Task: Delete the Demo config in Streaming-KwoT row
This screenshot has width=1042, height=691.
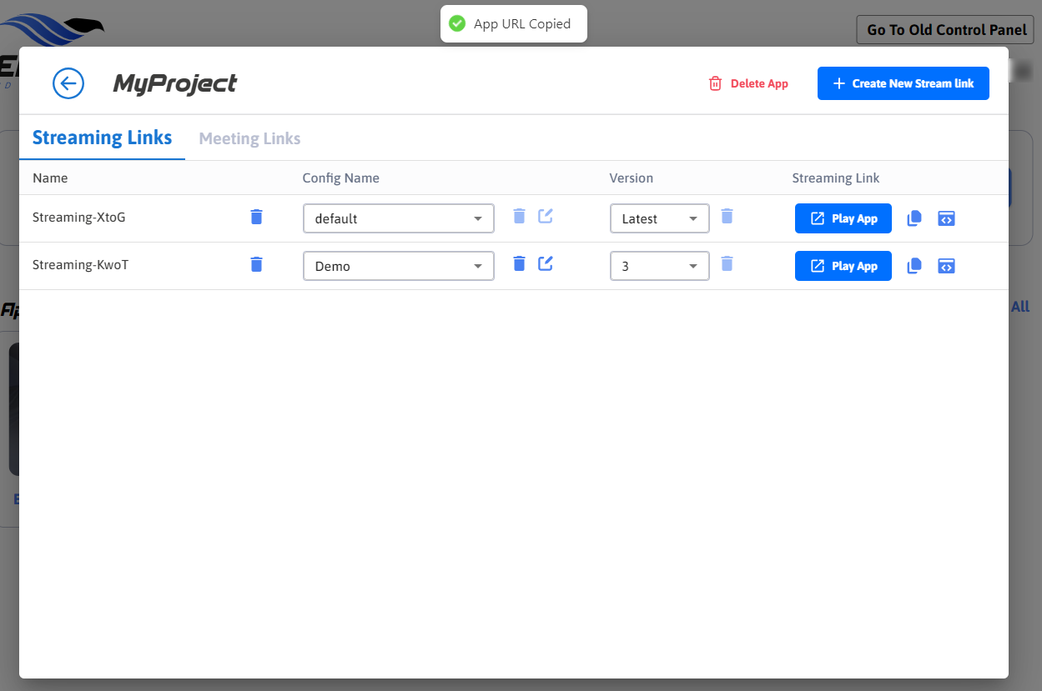Action: click(x=519, y=264)
